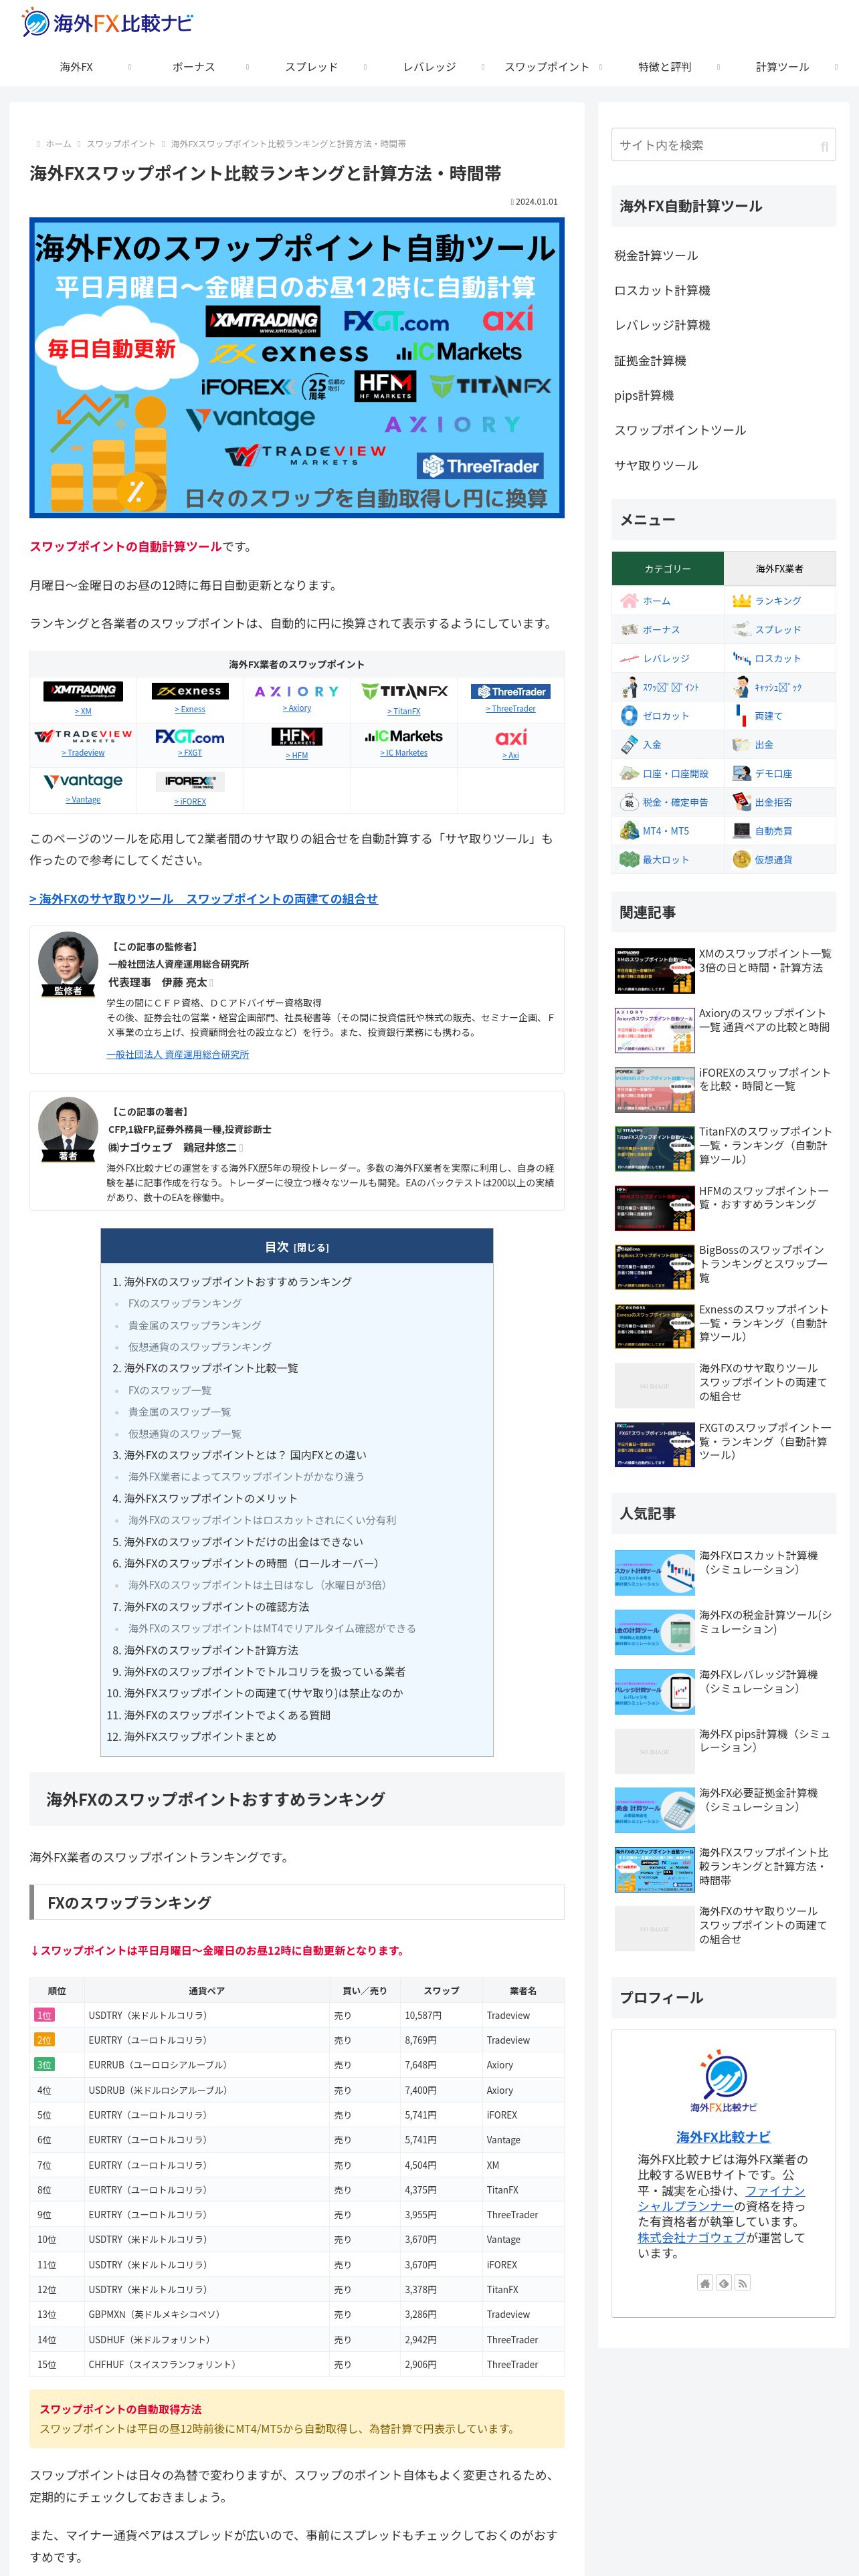The image size is (859, 2576).
Task: Expand the 海外FX nav dropdown arrow
Action: click(x=129, y=67)
